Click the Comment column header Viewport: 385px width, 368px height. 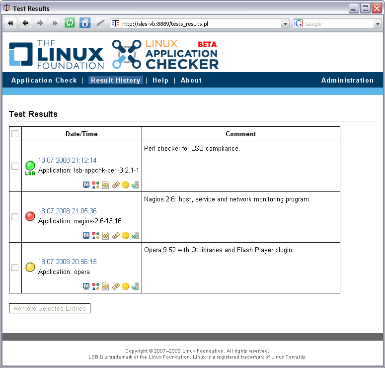(x=241, y=134)
